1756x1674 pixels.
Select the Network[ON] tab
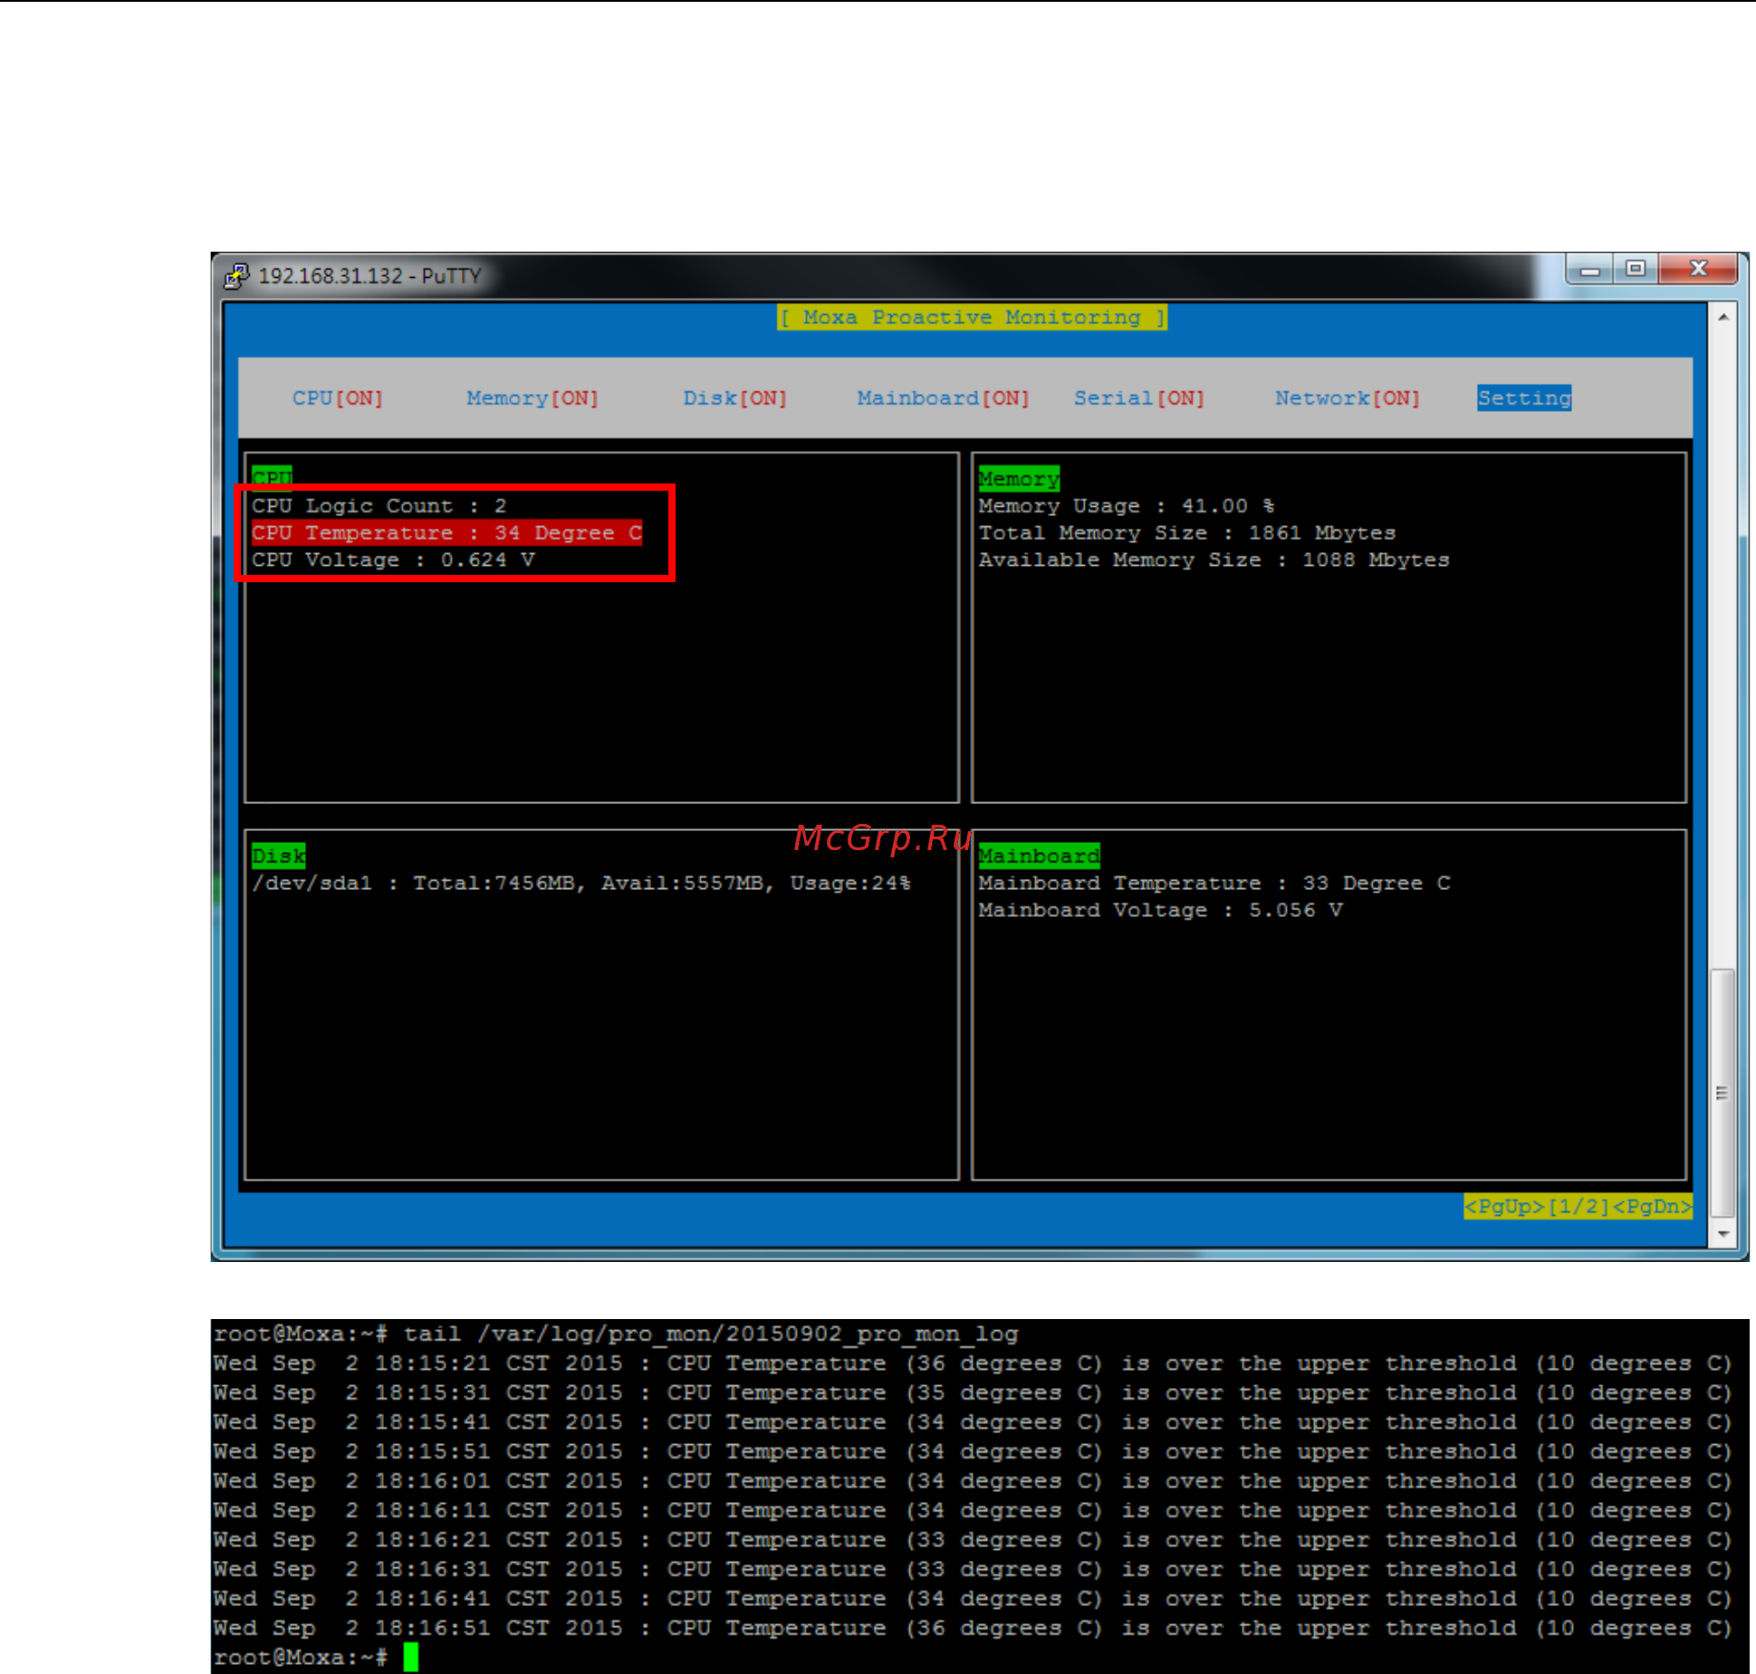(1347, 398)
